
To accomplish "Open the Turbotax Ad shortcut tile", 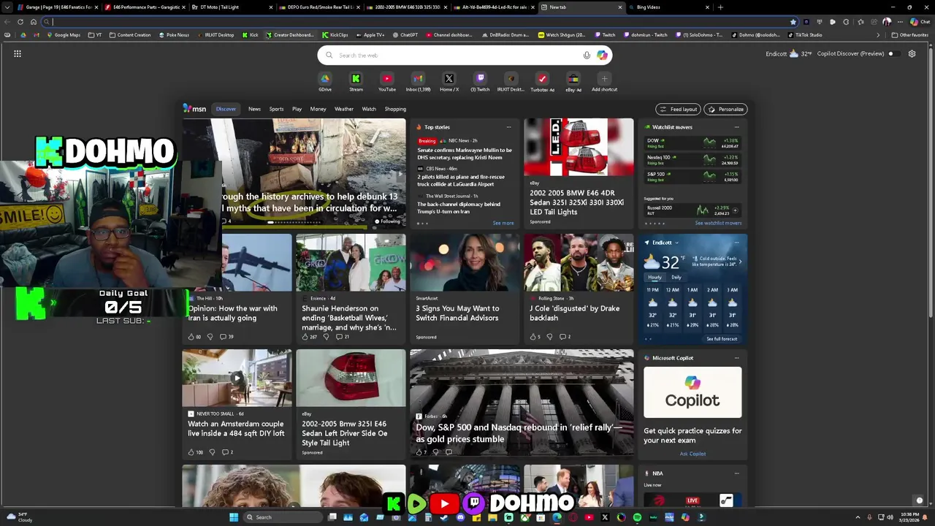I will coord(542,82).
